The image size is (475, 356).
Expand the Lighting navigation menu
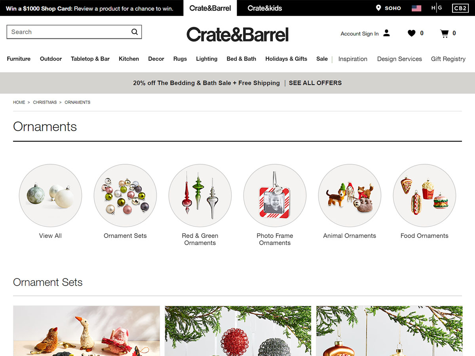tap(207, 59)
